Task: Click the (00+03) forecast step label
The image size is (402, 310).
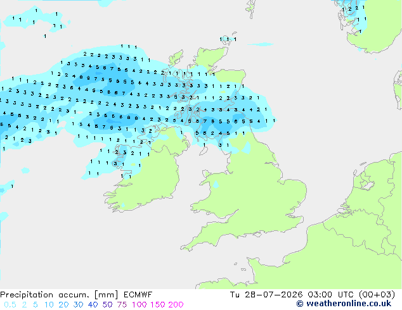Action: [x=377, y=295]
